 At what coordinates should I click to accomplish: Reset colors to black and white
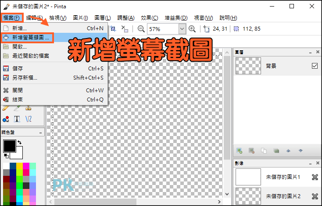click(6, 156)
